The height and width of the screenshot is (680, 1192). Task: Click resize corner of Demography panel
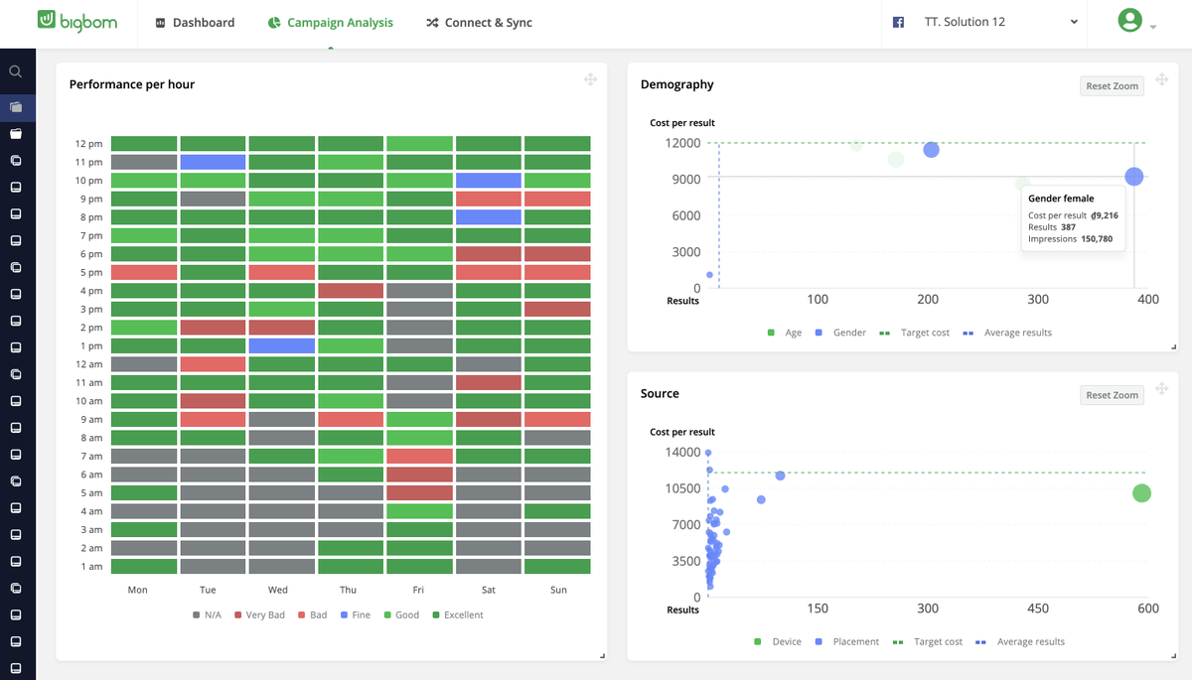point(1173,346)
